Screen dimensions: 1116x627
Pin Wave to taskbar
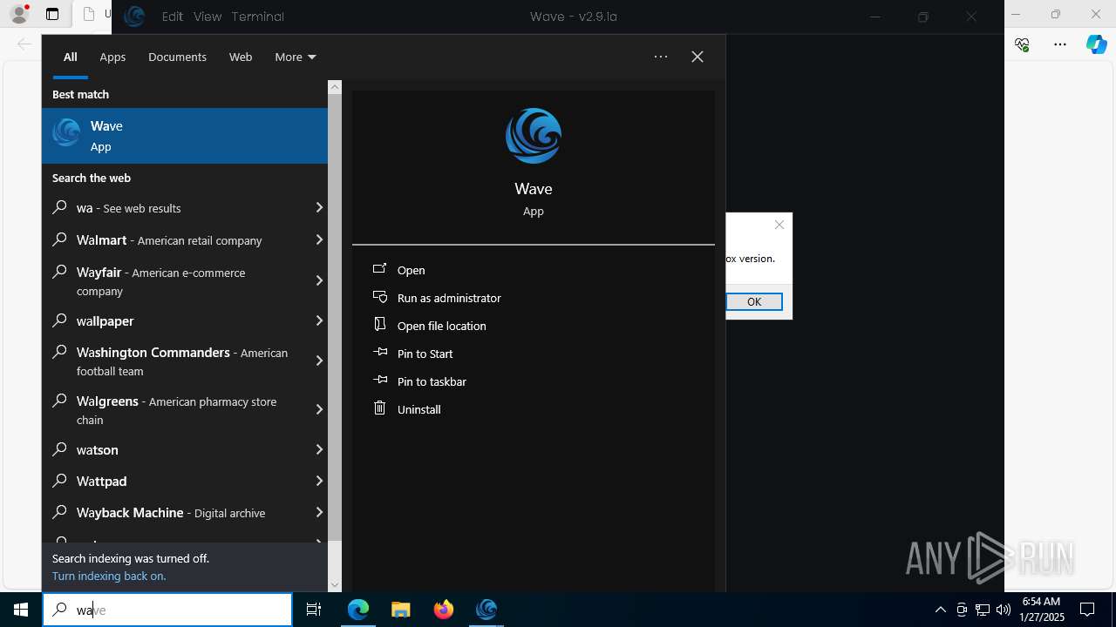coord(432,381)
